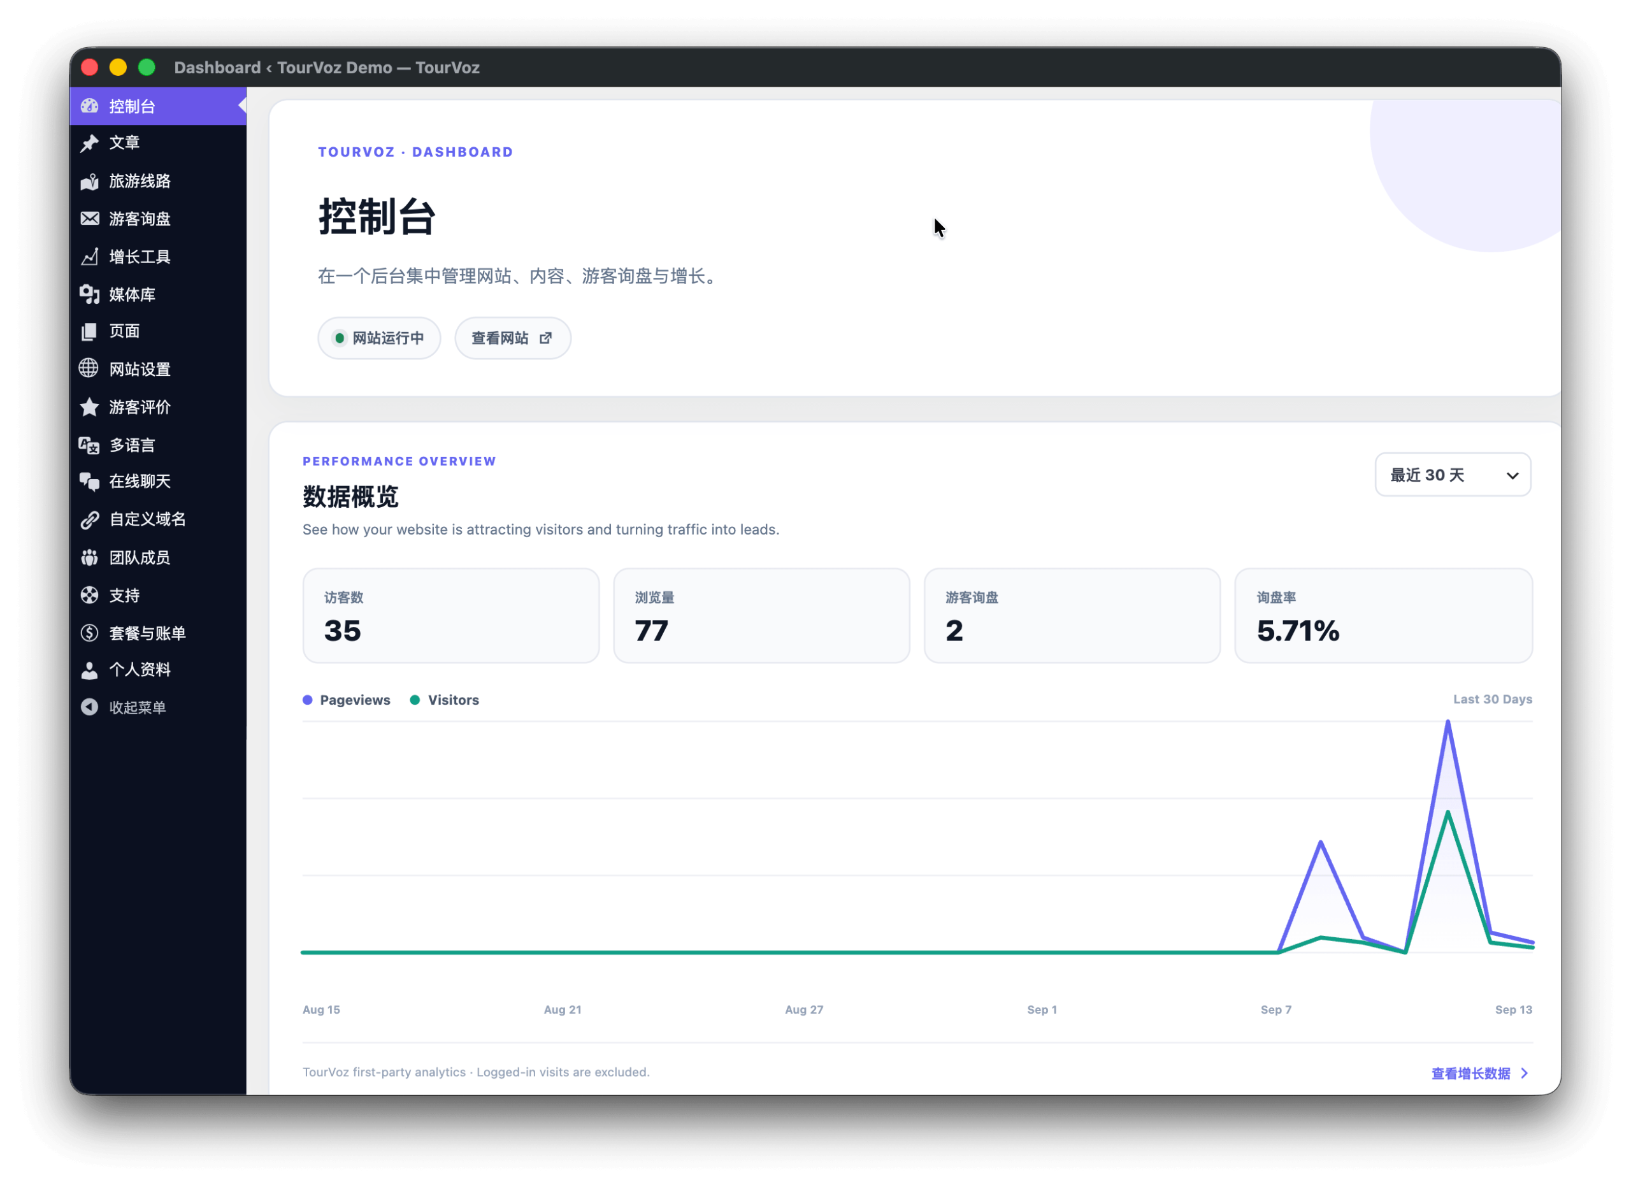Click the 浏览量 77 stat card

click(x=761, y=616)
